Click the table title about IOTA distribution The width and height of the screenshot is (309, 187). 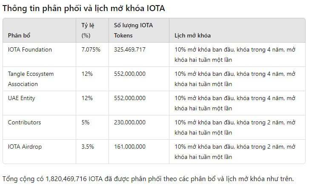(x=83, y=8)
